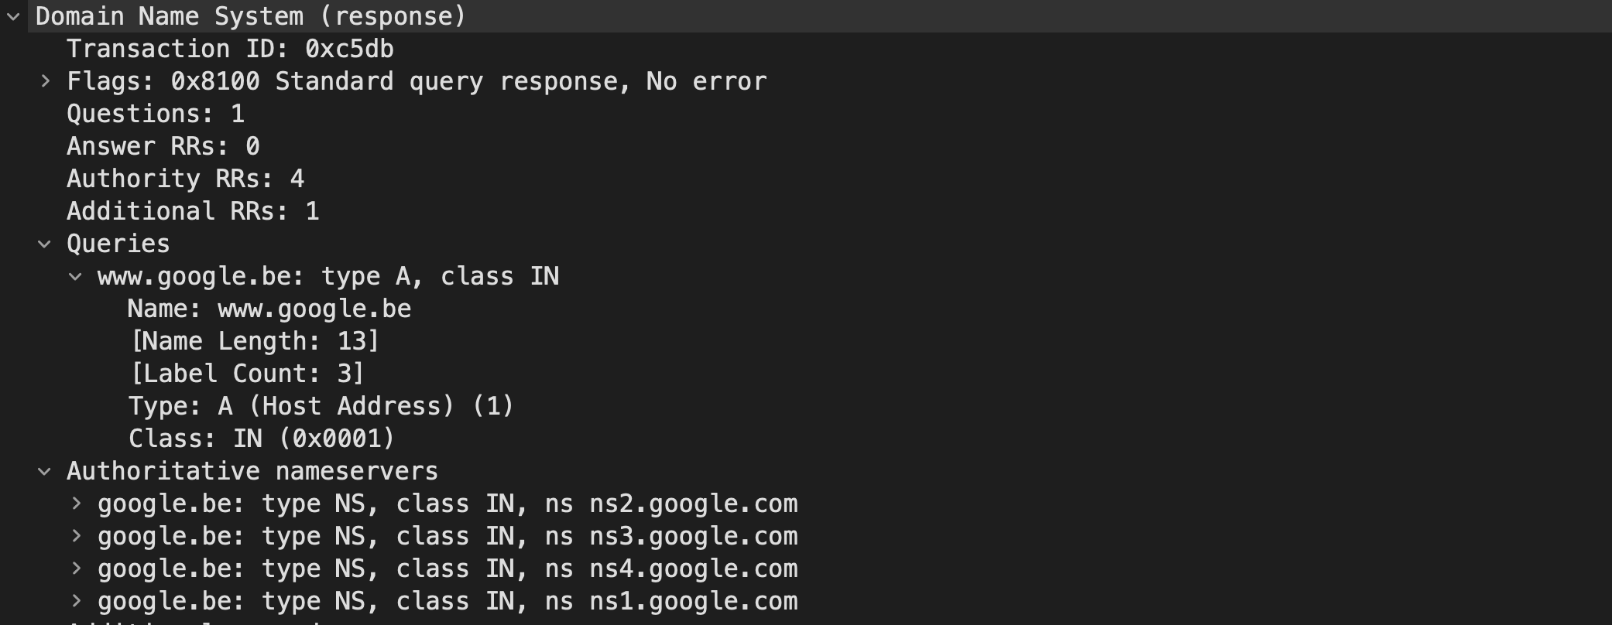Expand the Flags 0x8100 field
Viewport: 1612px width, 625px height.
pos(45,81)
